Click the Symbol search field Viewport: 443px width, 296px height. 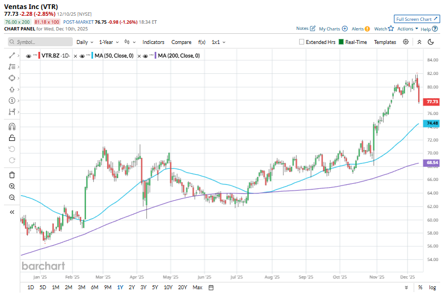click(40, 42)
